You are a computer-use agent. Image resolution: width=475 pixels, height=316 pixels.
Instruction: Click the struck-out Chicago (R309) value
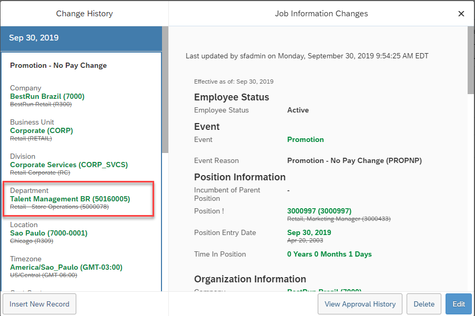[32, 241]
